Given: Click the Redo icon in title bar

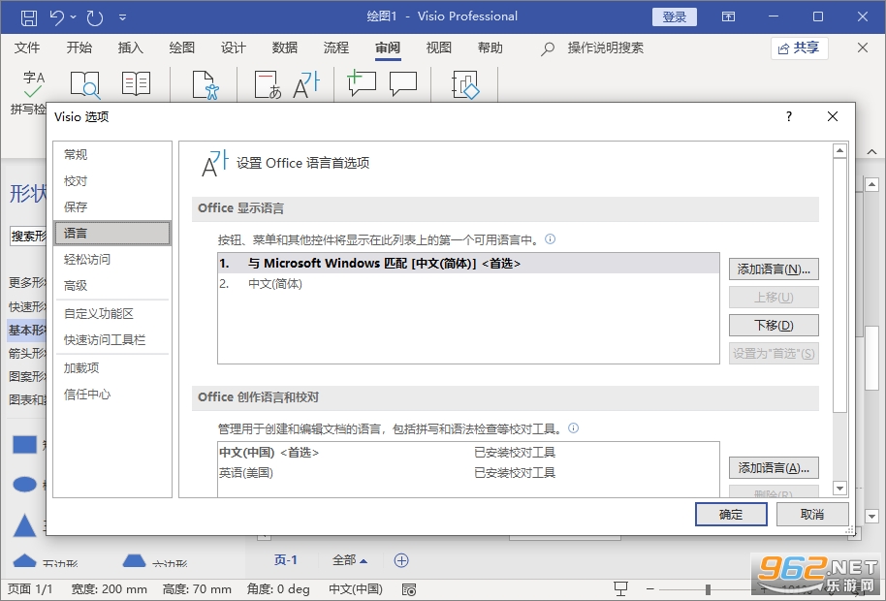Looking at the screenshot, I should (95, 17).
